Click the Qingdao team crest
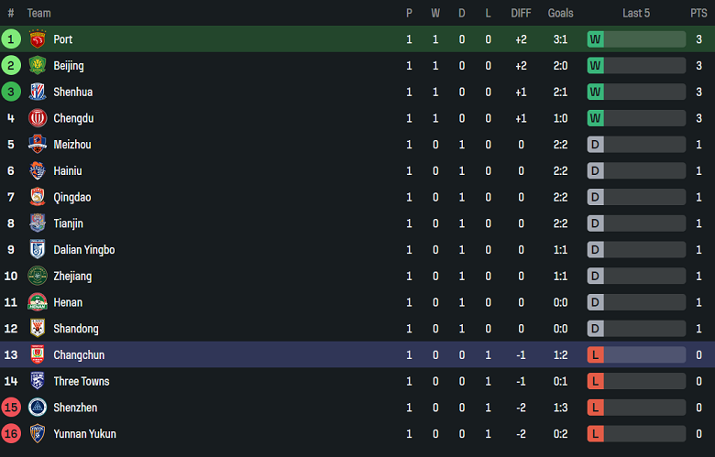This screenshot has height=457, width=715. 37,197
